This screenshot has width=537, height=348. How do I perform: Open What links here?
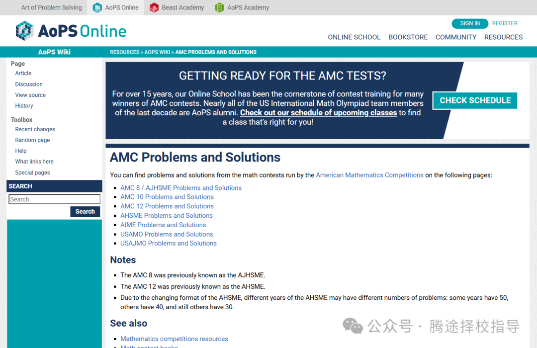(x=34, y=162)
